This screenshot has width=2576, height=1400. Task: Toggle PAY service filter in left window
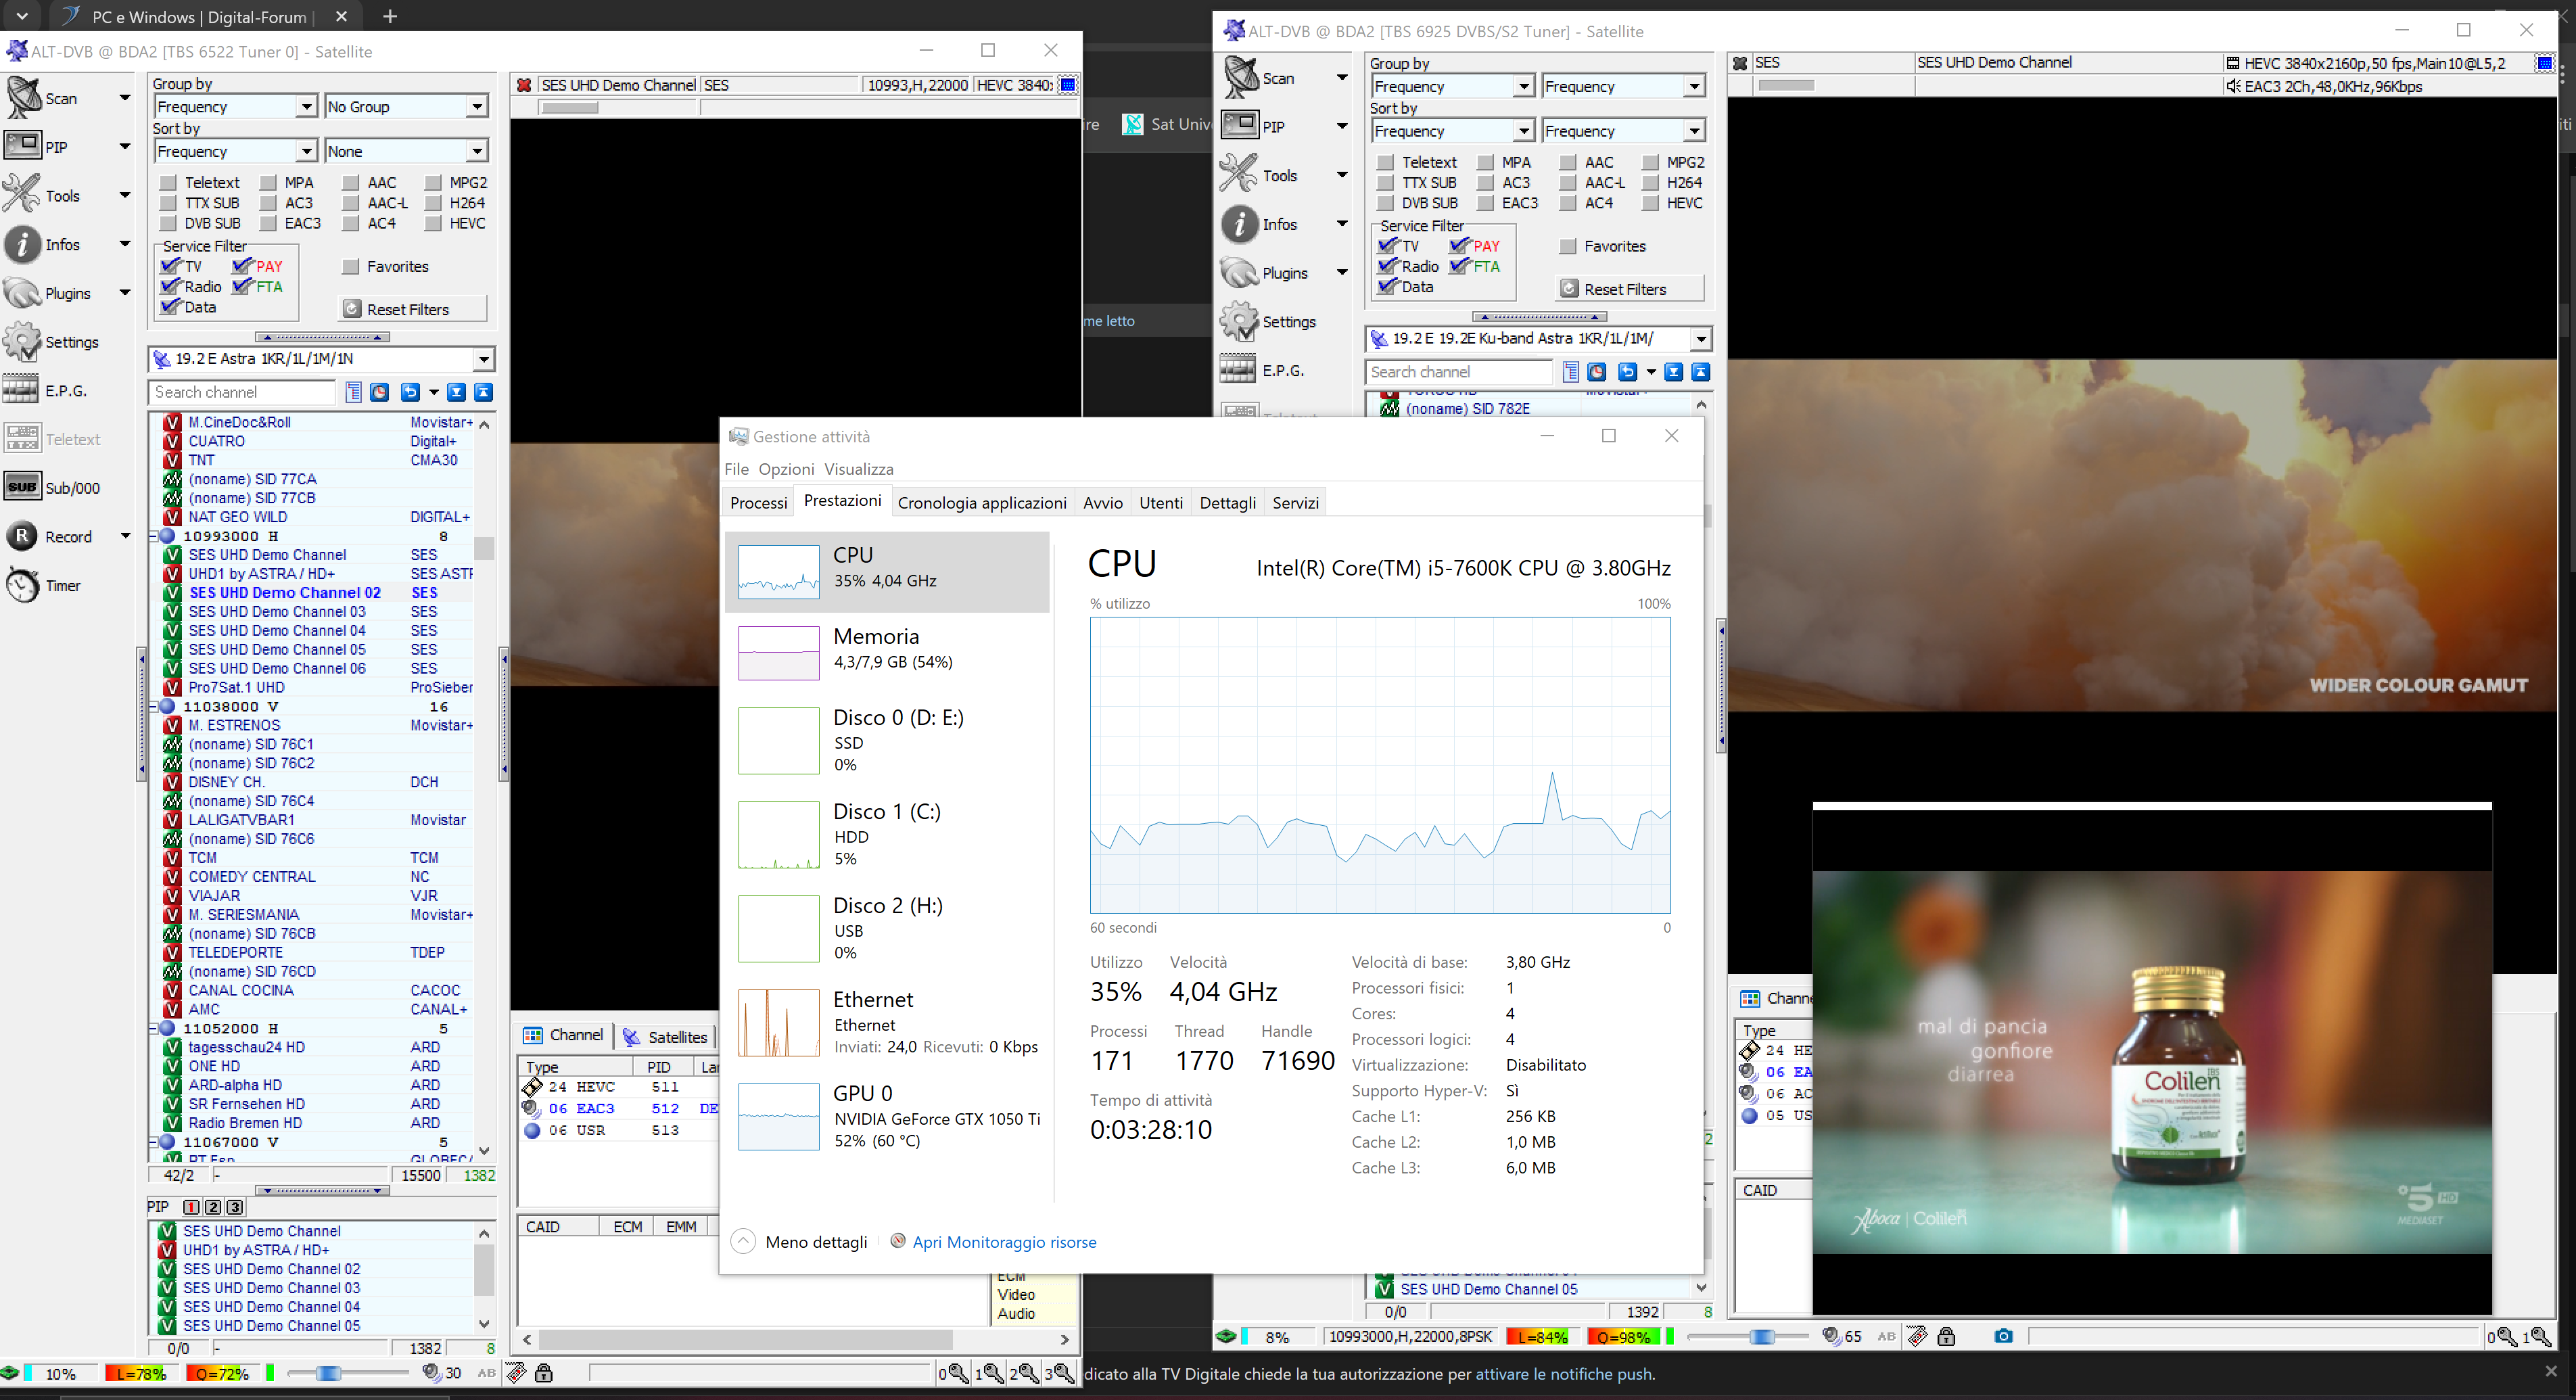[x=241, y=266]
